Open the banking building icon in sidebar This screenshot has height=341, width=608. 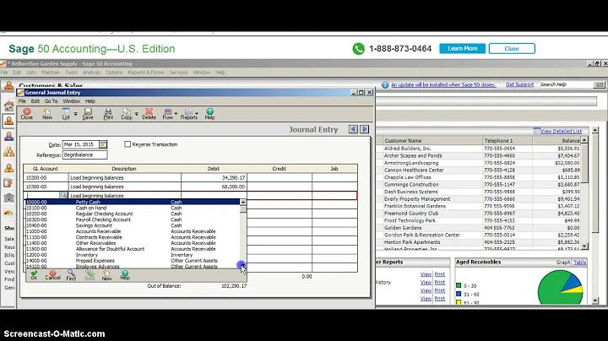9,198
